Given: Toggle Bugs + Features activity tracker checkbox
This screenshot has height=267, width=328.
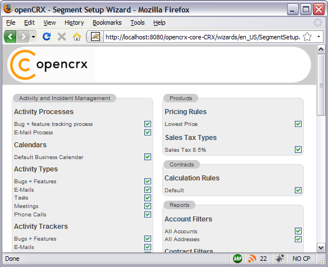Looking at the screenshot, I should click(x=148, y=238).
